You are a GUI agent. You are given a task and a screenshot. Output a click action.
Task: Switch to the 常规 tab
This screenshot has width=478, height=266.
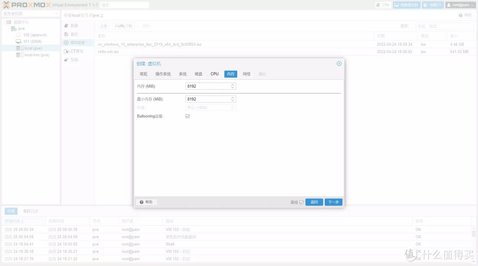tap(143, 74)
